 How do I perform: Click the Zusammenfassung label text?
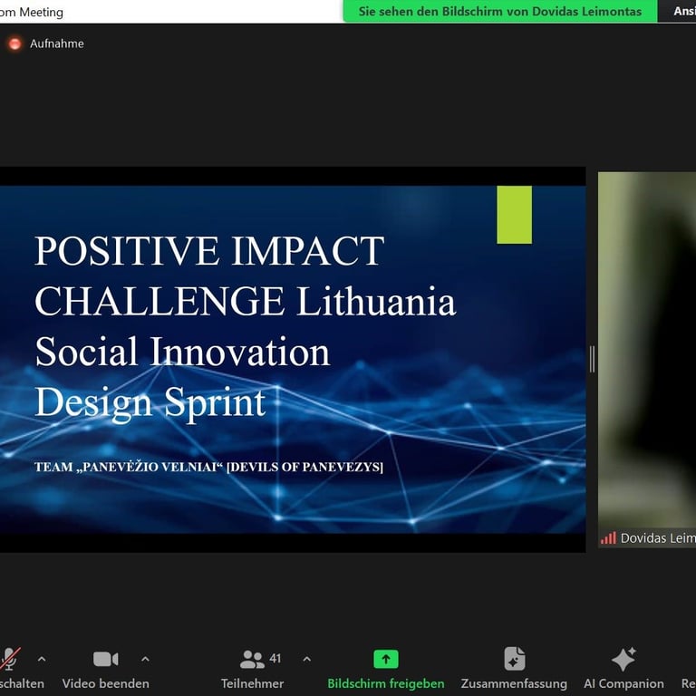(514, 683)
